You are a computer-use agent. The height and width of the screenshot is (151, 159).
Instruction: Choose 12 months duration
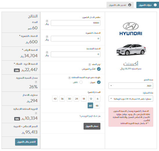click(91, 99)
